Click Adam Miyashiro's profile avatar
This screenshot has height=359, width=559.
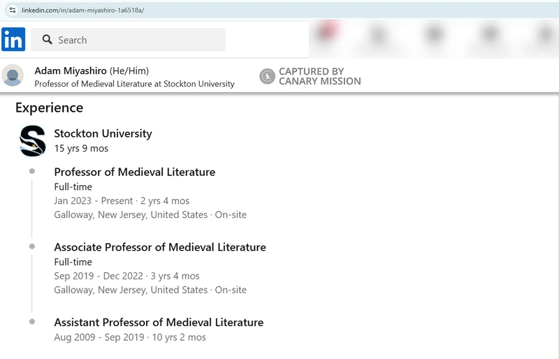[x=13, y=76]
